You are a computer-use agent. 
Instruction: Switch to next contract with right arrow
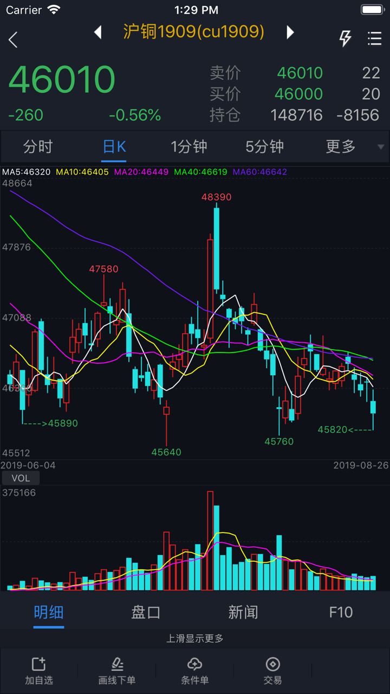click(x=290, y=33)
